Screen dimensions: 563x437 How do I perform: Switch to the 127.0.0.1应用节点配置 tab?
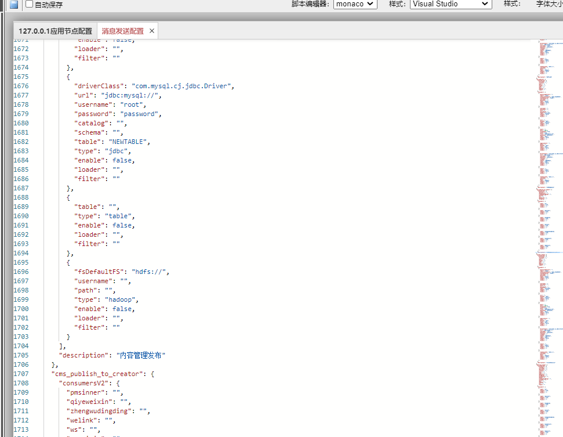(x=55, y=31)
